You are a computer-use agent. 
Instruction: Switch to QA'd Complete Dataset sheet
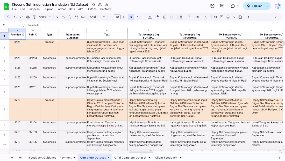point(130,158)
